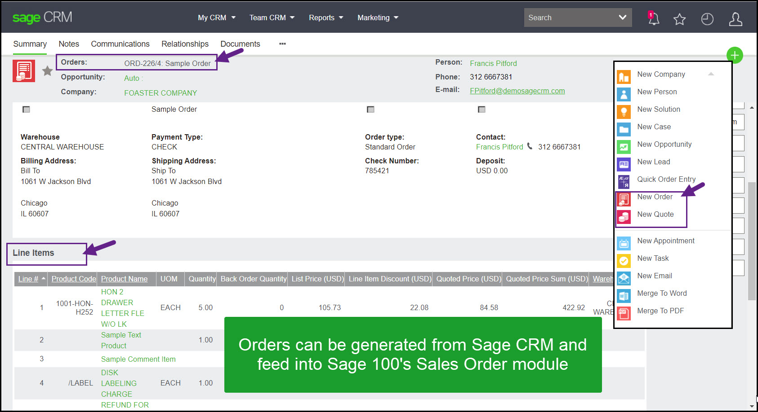Enable the rightmost checkbox in the order section
Screen dimensions: 758x412
(482, 109)
